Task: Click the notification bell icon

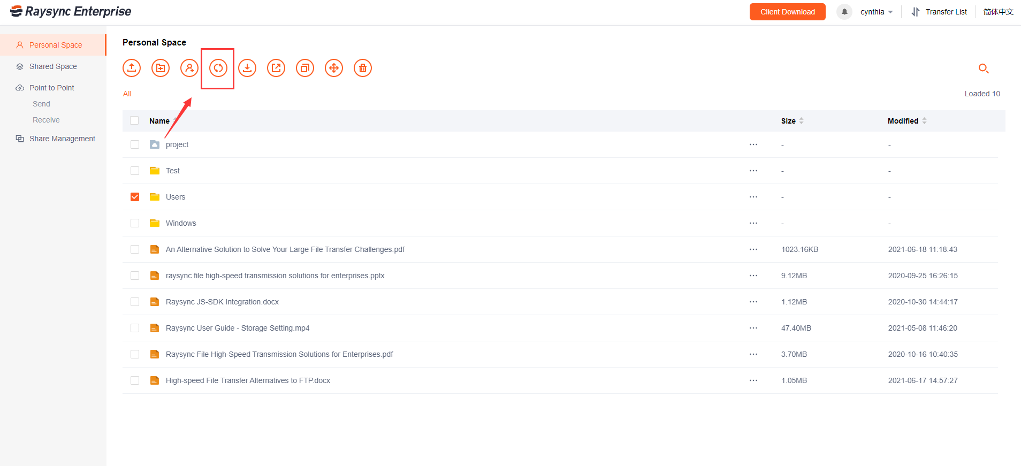Action: click(x=844, y=12)
